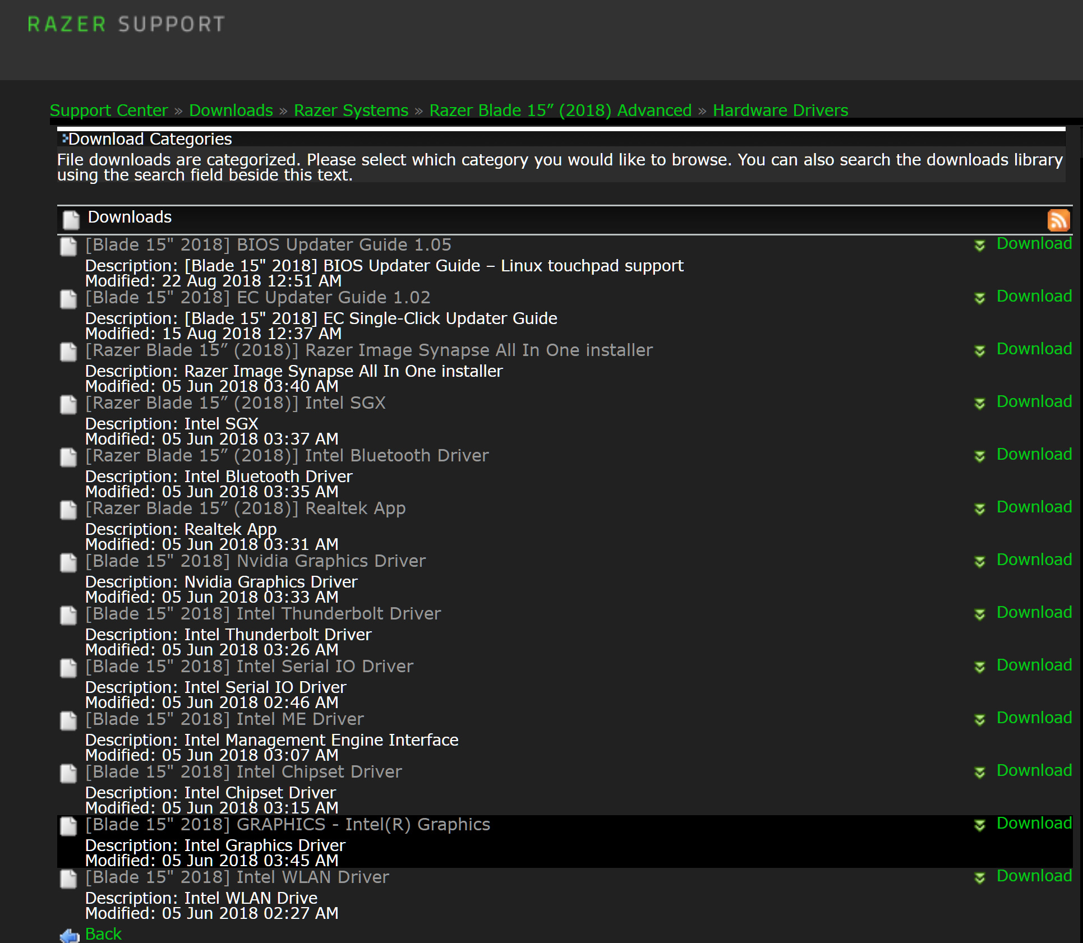This screenshot has height=943, width=1083.
Task: Click green arrow icon for Intel Thunderbolt Driver
Action: (x=980, y=614)
